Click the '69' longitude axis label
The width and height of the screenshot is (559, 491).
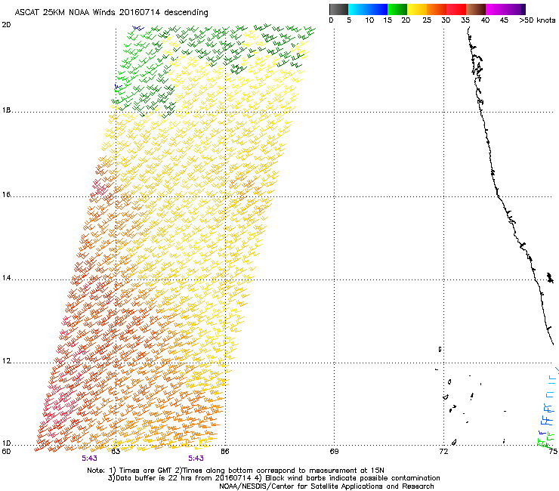pos(334,452)
